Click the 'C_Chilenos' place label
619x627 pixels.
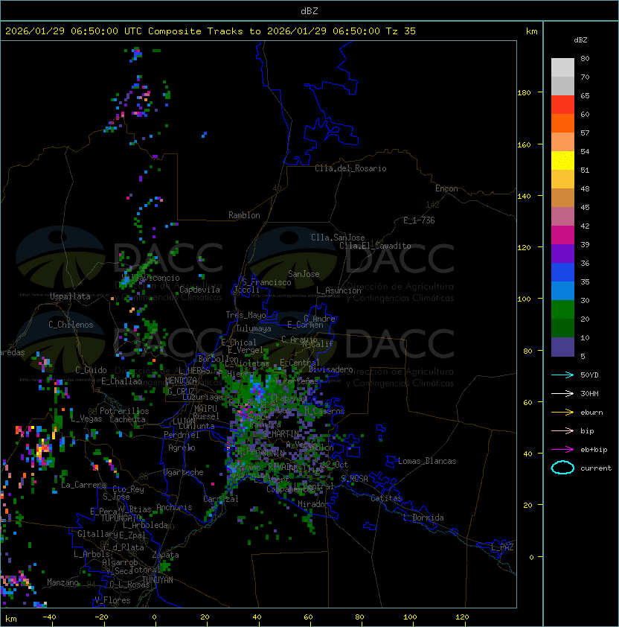71,325
